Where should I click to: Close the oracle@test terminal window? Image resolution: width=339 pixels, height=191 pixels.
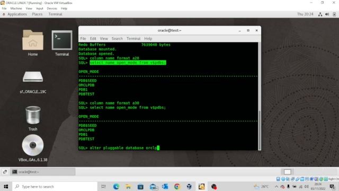[x=256, y=31]
